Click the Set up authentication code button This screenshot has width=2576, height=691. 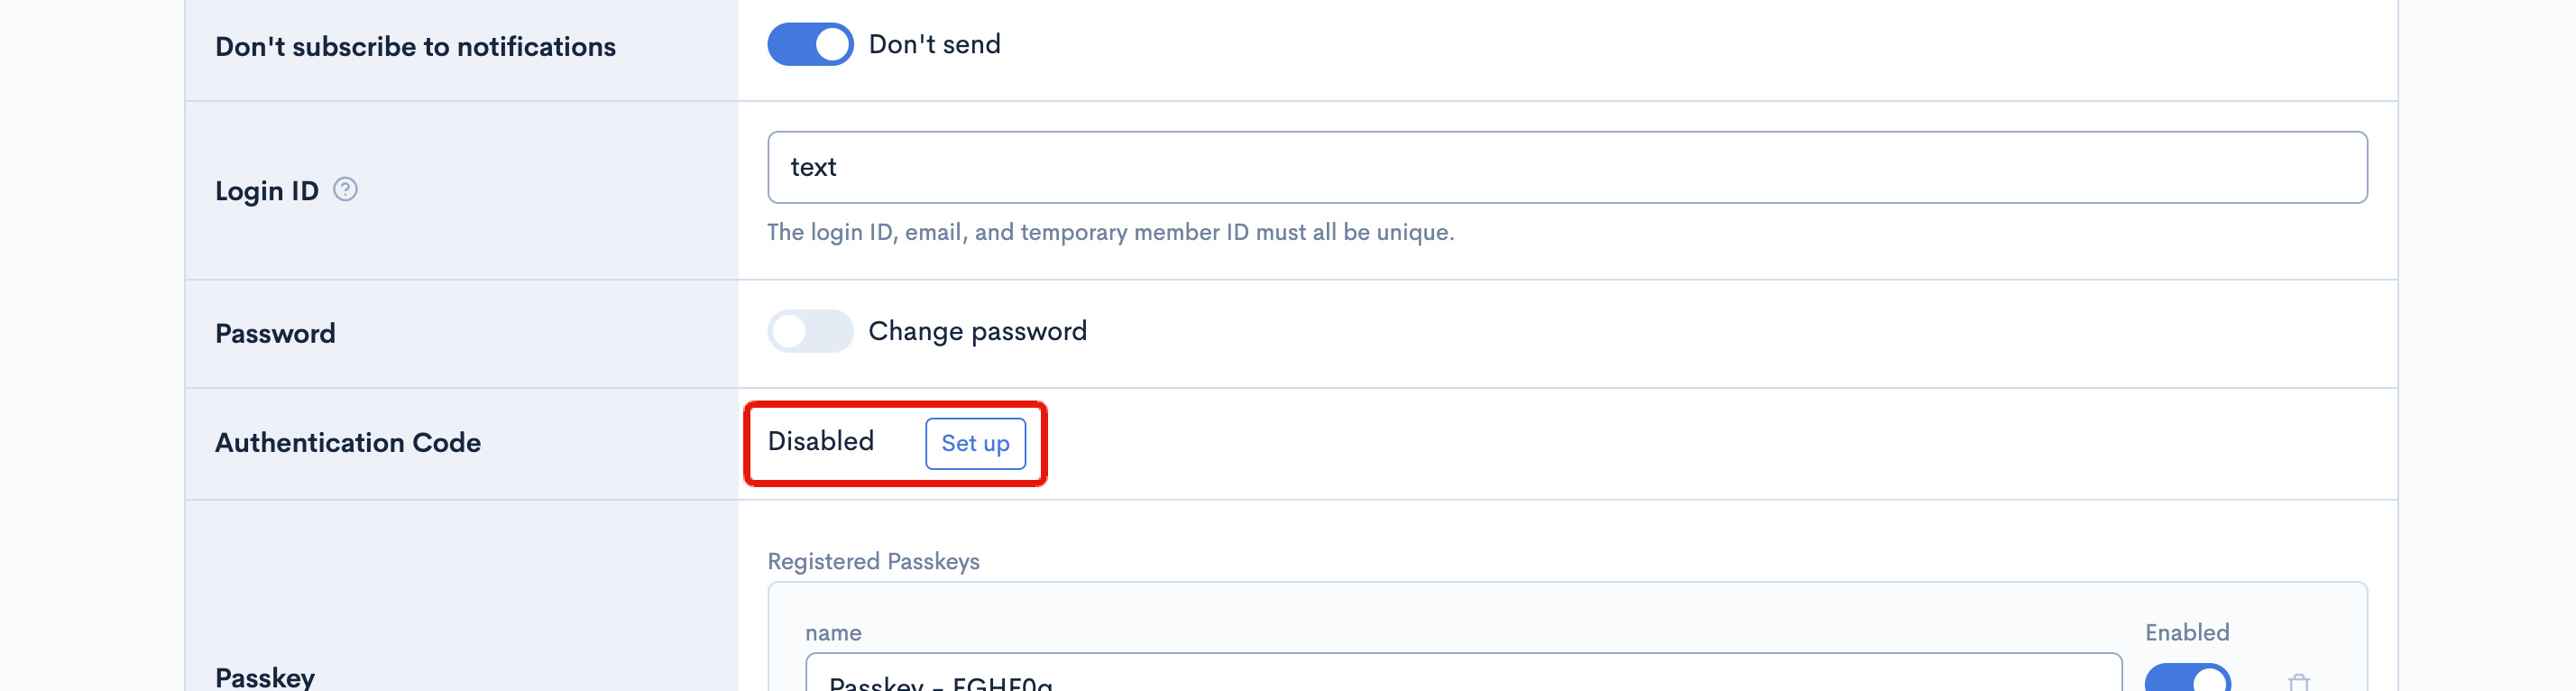pyautogui.click(x=976, y=443)
